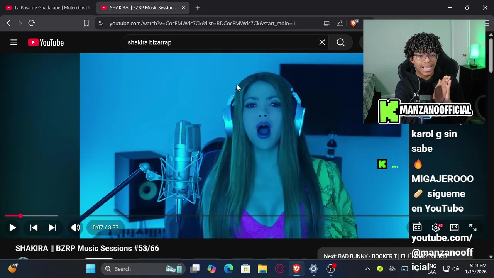
Task: Open Microsoft Store from the taskbar
Action: (245, 269)
